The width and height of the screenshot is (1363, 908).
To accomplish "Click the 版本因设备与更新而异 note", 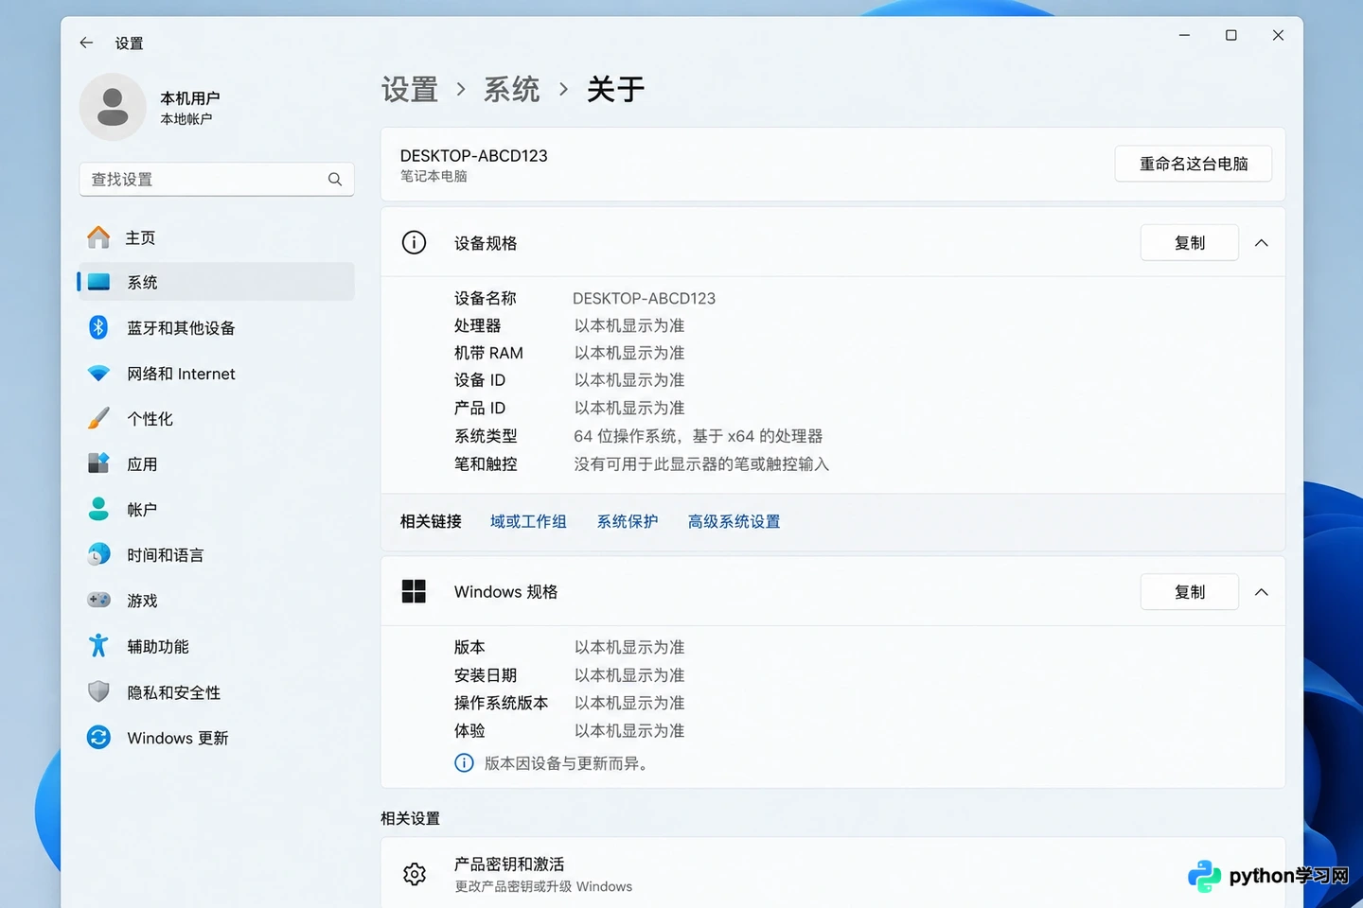I will tap(566, 763).
